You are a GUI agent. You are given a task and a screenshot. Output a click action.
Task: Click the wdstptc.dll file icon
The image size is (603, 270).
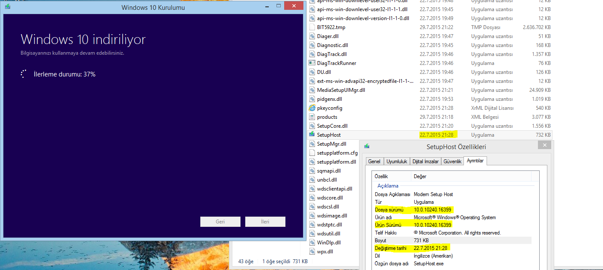click(312, 224)
